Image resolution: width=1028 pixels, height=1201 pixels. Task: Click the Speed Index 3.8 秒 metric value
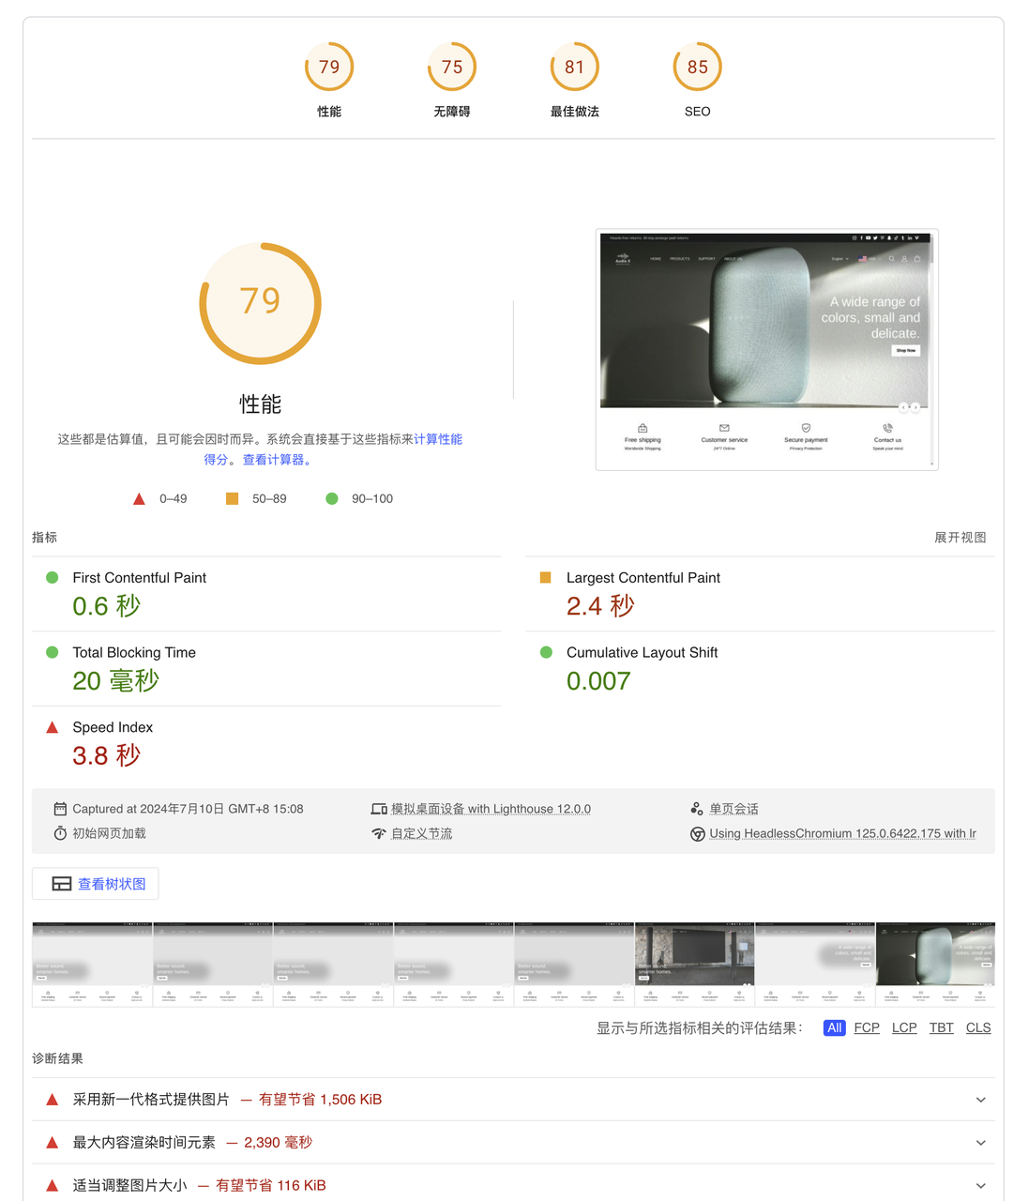106,754
